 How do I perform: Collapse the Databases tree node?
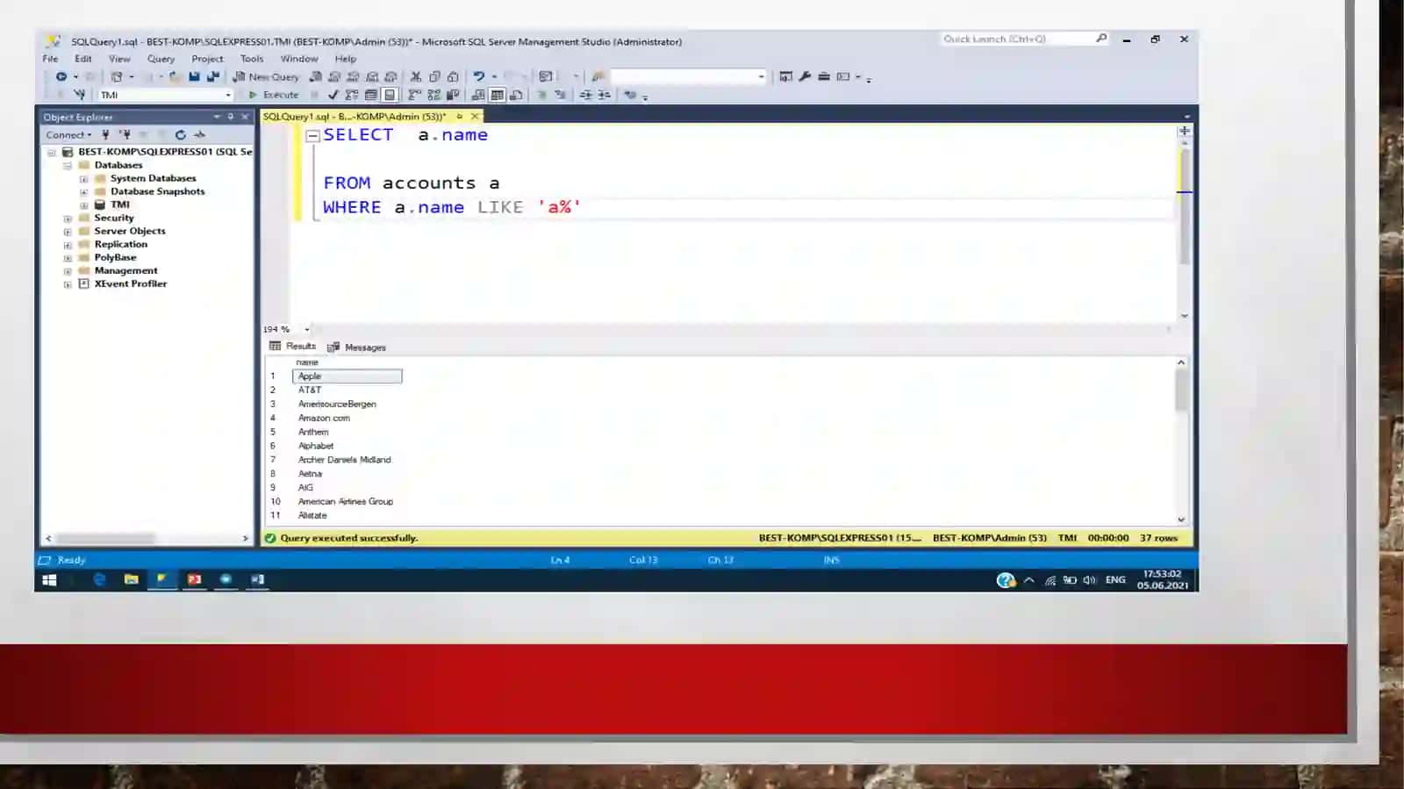(68, 165)
